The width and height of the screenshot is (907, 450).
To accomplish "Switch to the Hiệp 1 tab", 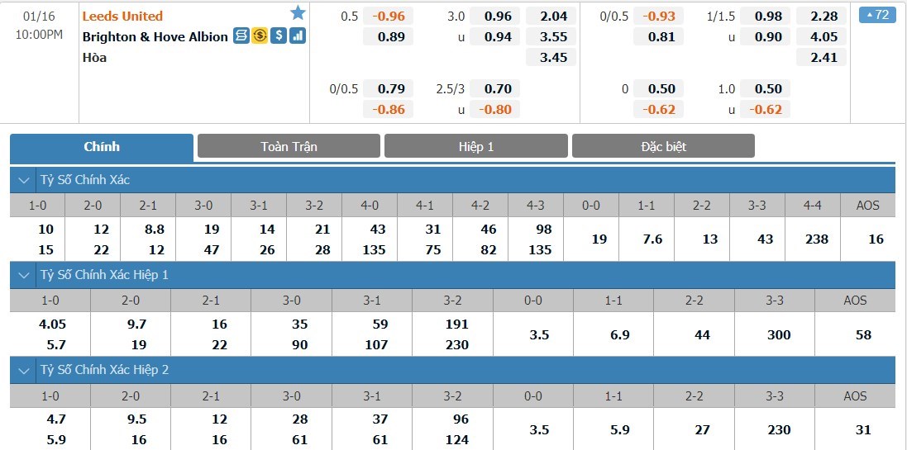I will click(x=475, y=147).
